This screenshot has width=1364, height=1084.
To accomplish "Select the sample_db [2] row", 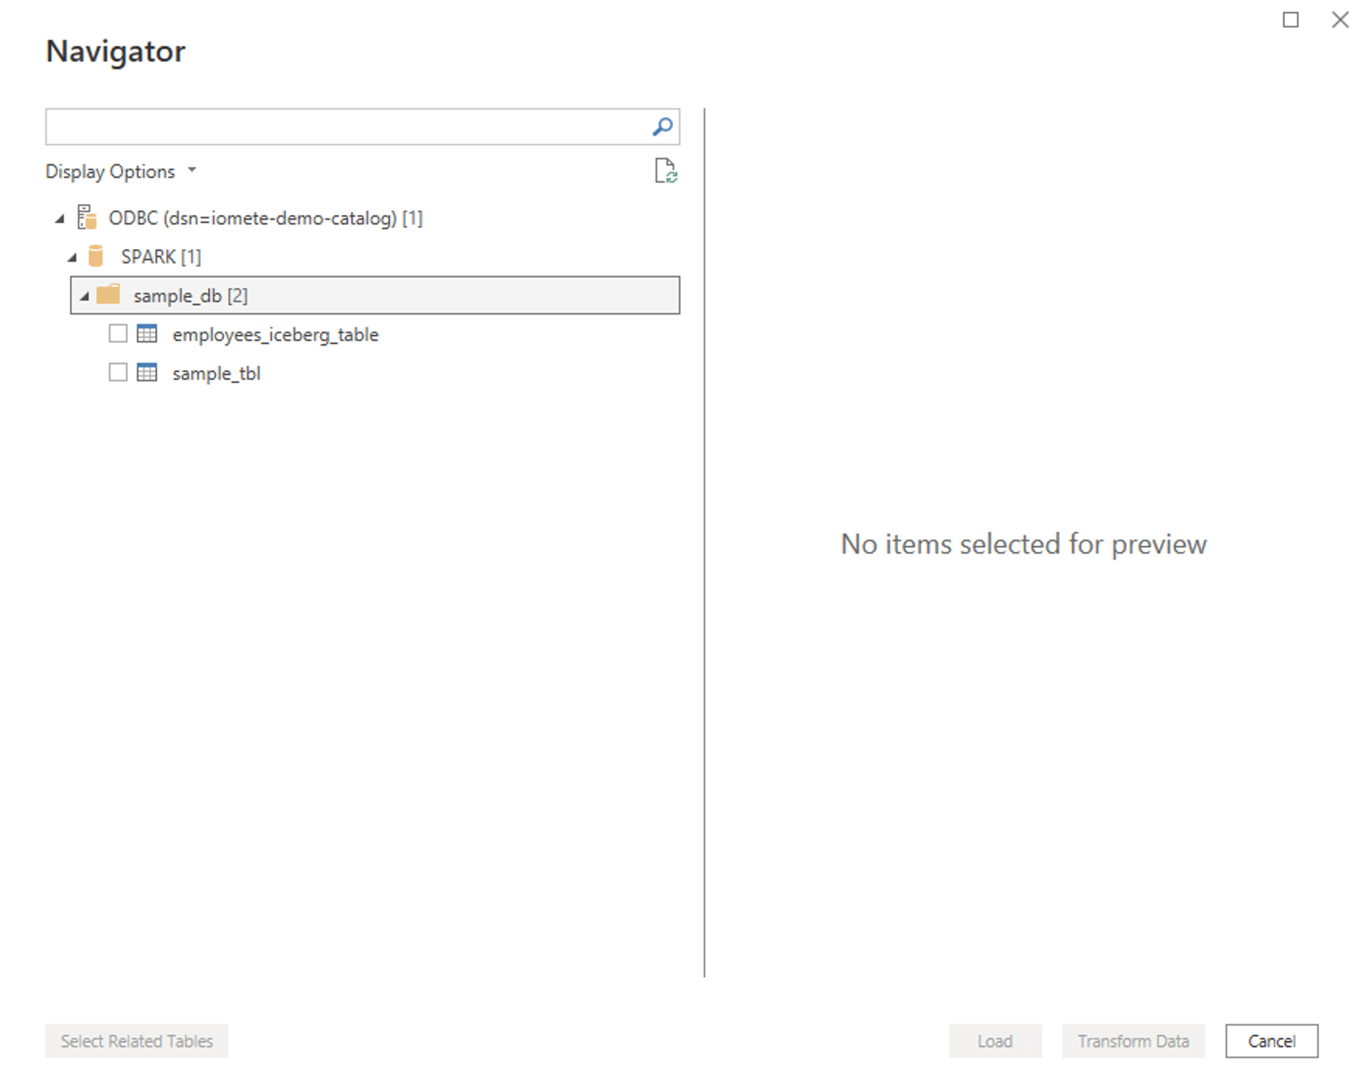I will click(375, 295).
